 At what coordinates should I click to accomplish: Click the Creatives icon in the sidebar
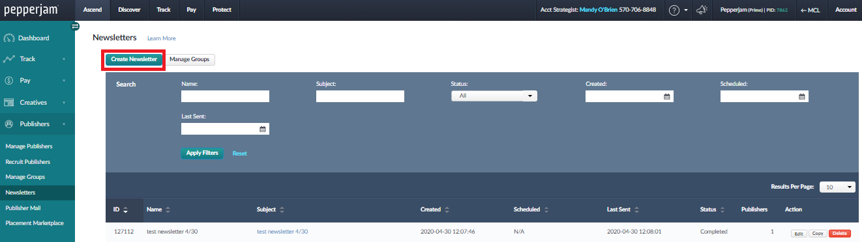[10, 102]
